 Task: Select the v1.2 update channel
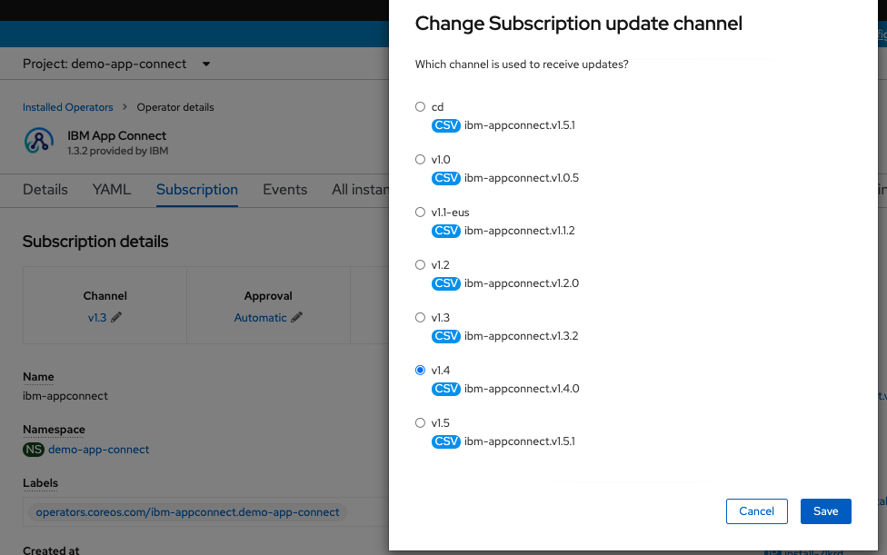(x=420, y=264)
